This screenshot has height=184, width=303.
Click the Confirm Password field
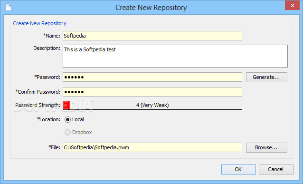152,92
